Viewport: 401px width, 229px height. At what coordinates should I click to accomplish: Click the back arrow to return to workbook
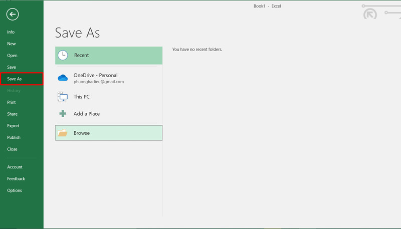pyautogui.click(x=13, y=15)
